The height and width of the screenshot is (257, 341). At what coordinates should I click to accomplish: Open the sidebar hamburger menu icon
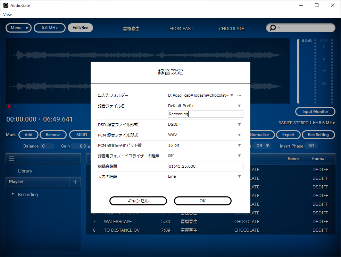[11, 158]
